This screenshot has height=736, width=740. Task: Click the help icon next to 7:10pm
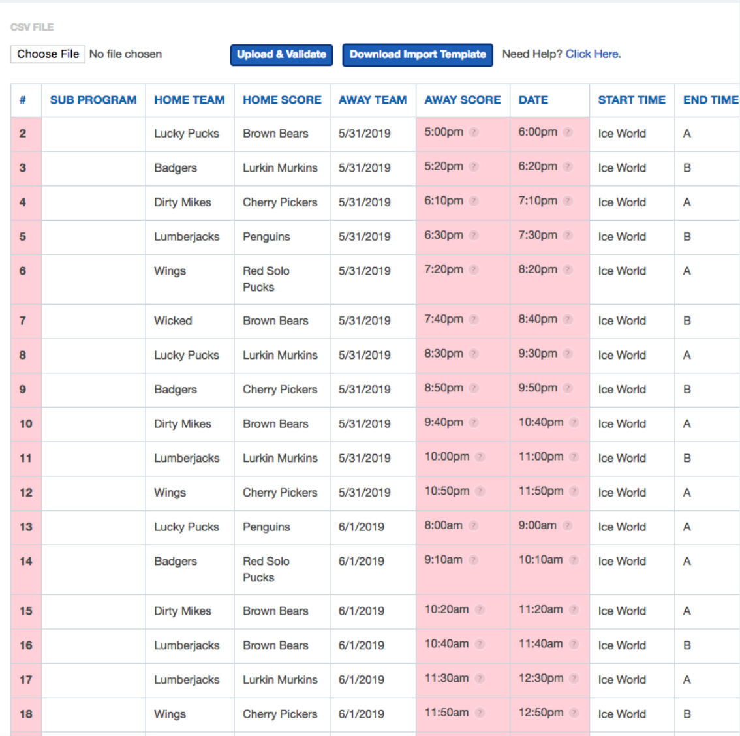[568, 201]
